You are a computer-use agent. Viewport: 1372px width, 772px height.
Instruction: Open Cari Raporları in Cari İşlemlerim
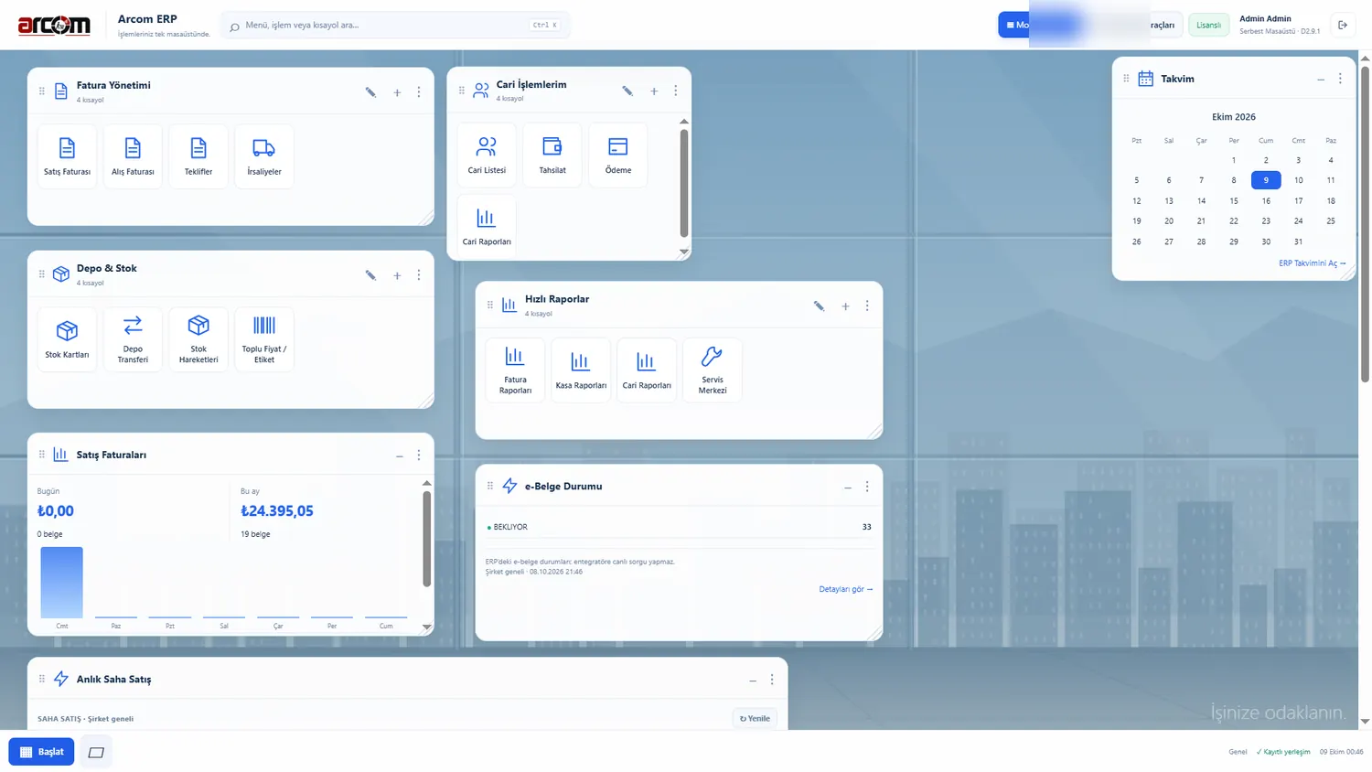[x=487, y=226]
